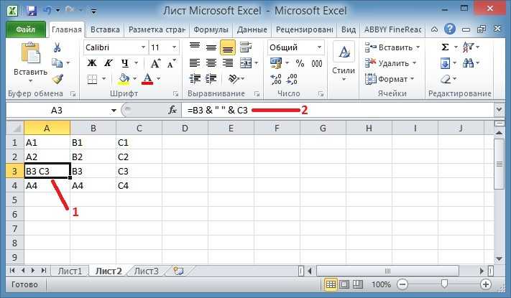Screen dimensions: 511x298
Task: Center text horizontally in cell
Action: point(211,63)
